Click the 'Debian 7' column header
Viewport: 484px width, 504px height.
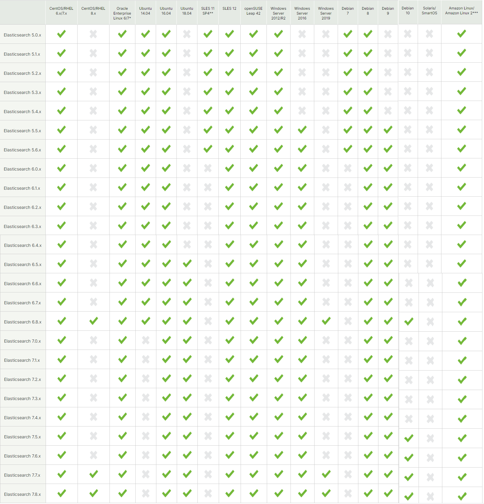point(348,11)
